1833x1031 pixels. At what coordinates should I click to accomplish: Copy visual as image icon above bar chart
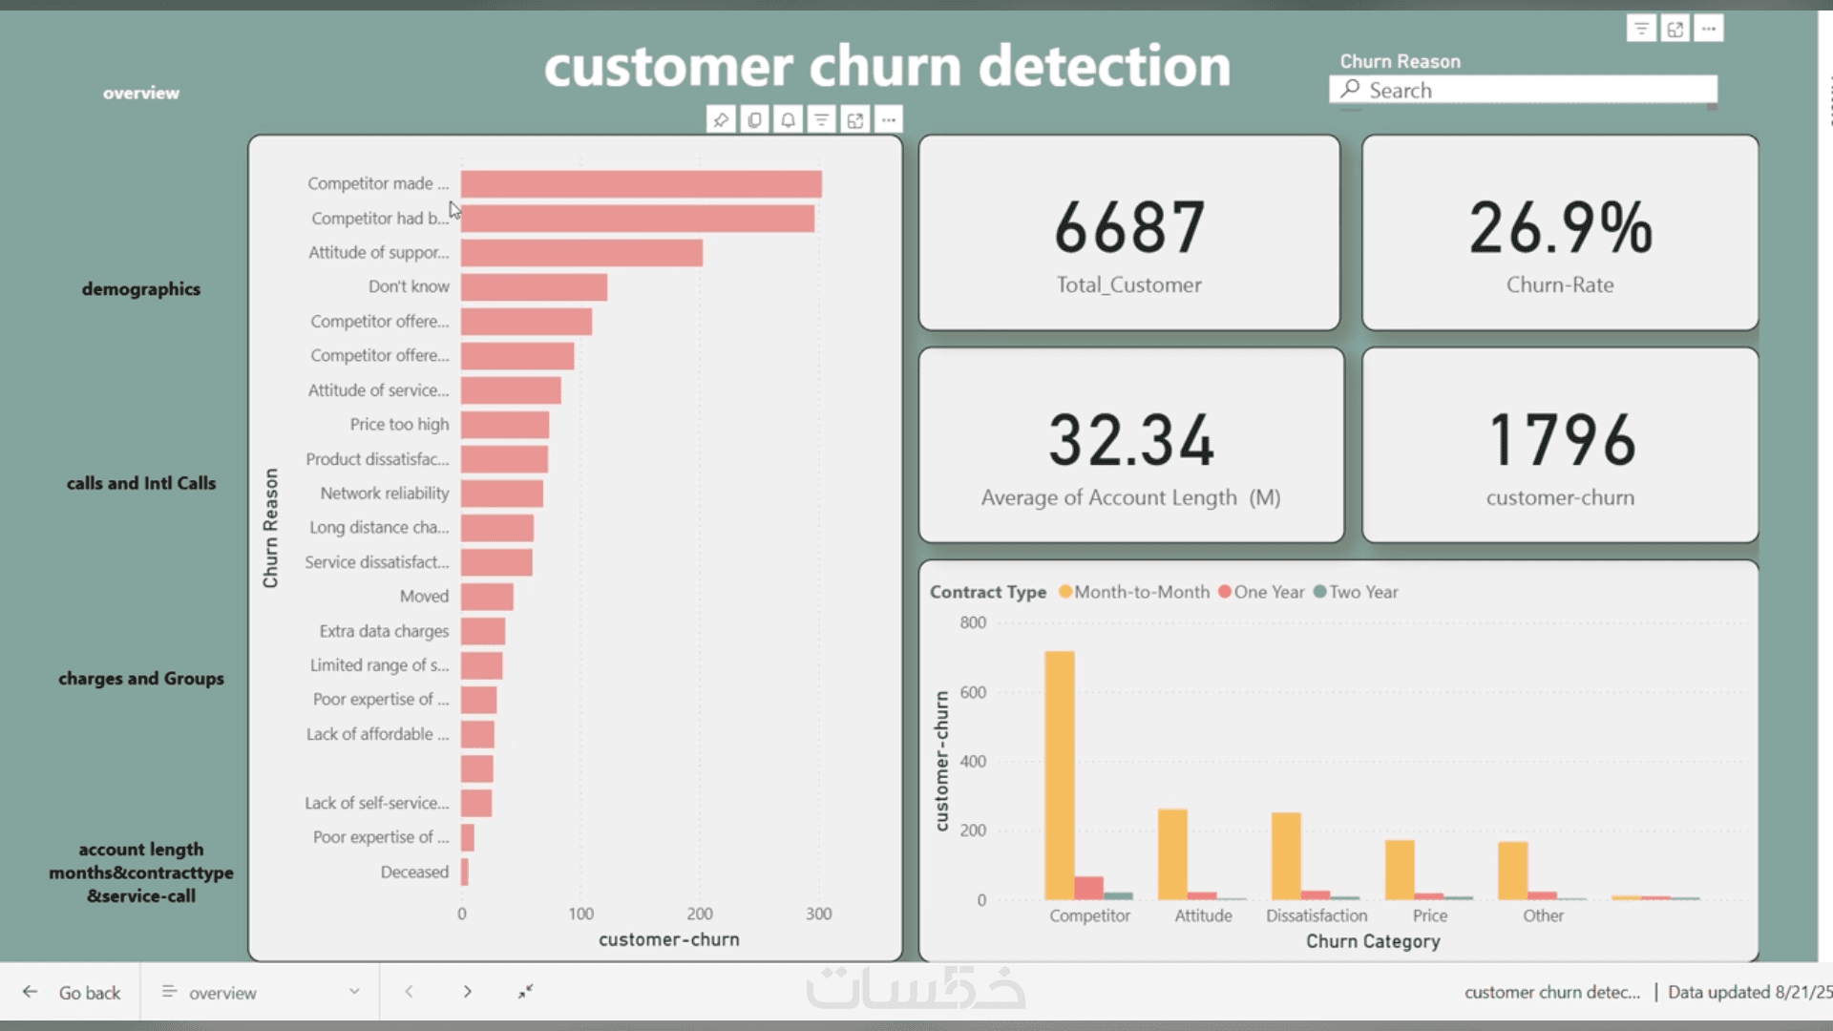(754, 120)
